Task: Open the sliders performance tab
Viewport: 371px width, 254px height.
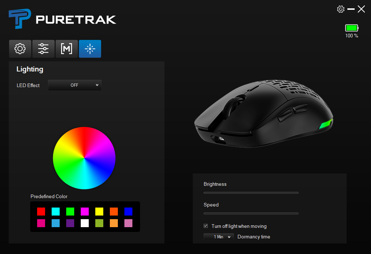Action: click(43, 49)
